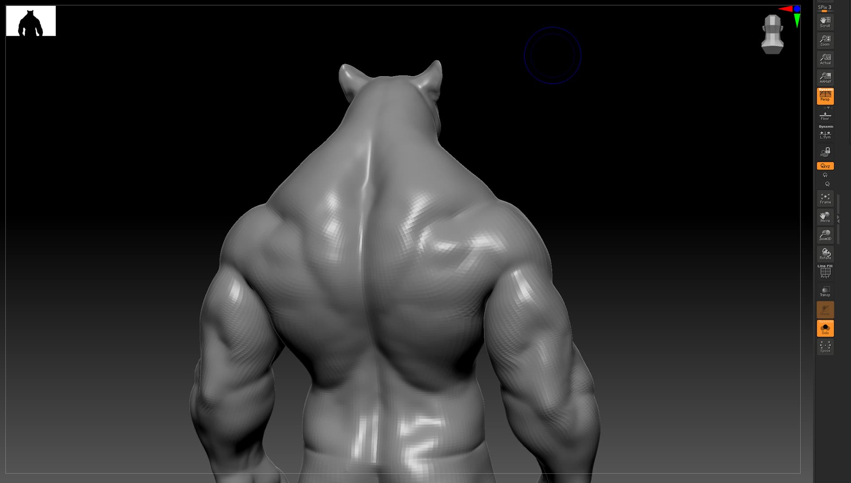Enable the Floor grid display

click(x=825, y=116)
